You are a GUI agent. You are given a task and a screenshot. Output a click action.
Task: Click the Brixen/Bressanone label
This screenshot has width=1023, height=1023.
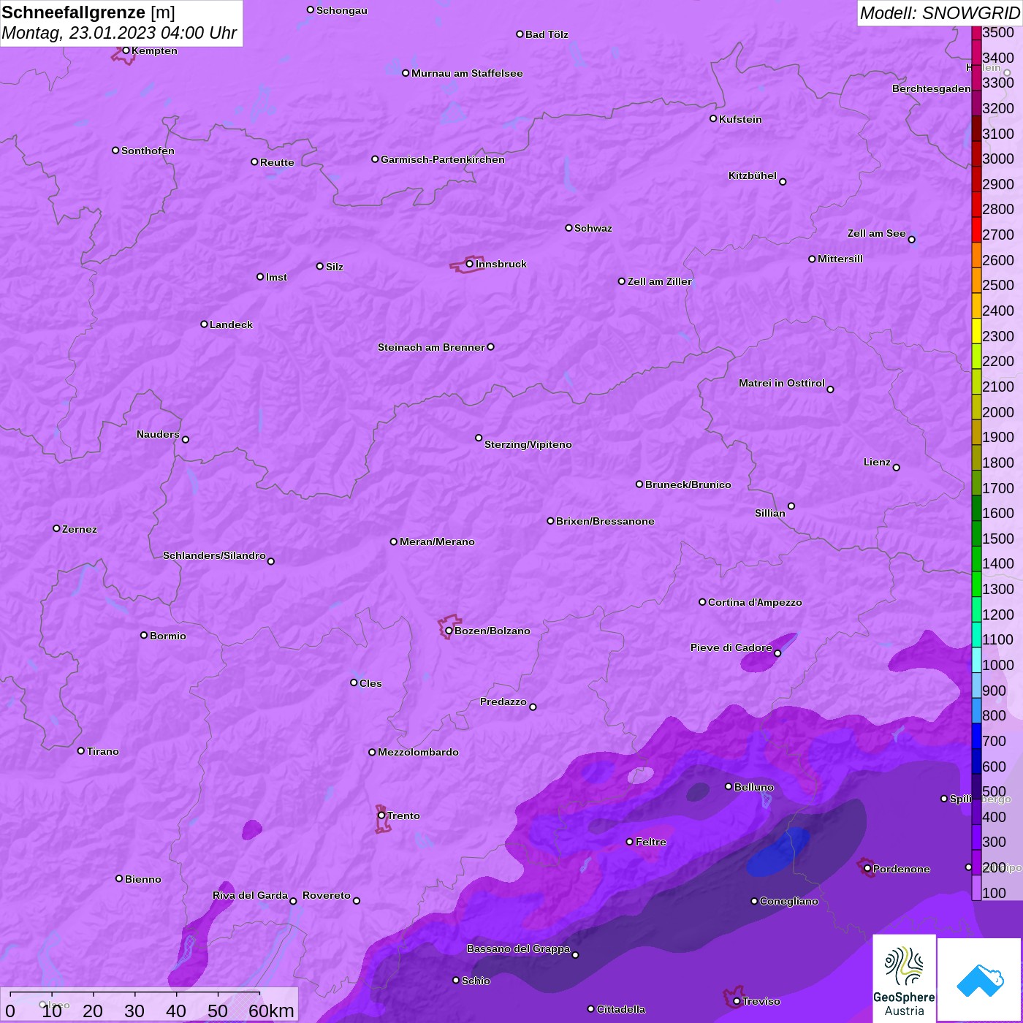[605, 521]
